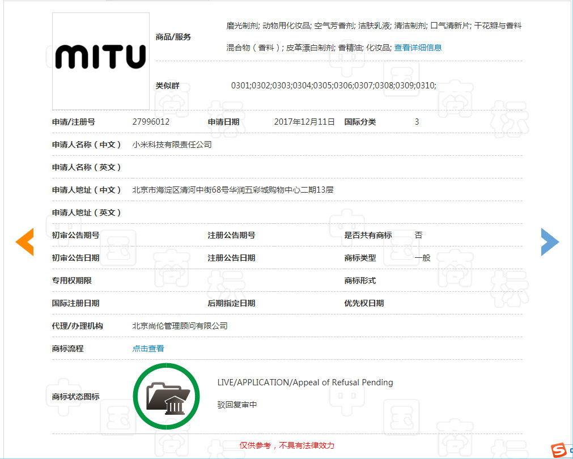Click the 商标状态图标 label

[x=75, y=397]
